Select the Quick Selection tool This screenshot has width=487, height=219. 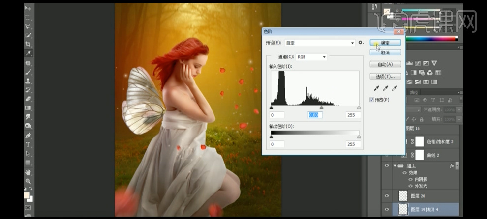28,35
